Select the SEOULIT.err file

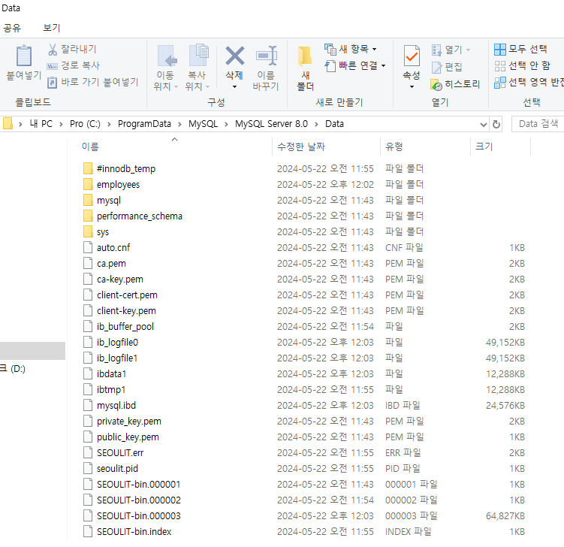tap(113, 453)
